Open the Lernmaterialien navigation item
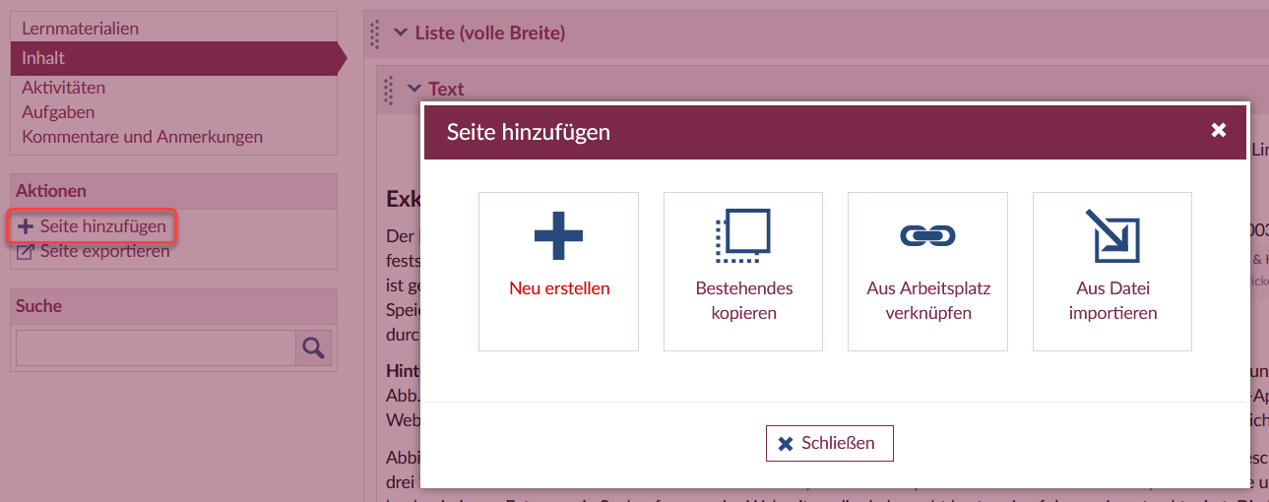 (80, 29)
